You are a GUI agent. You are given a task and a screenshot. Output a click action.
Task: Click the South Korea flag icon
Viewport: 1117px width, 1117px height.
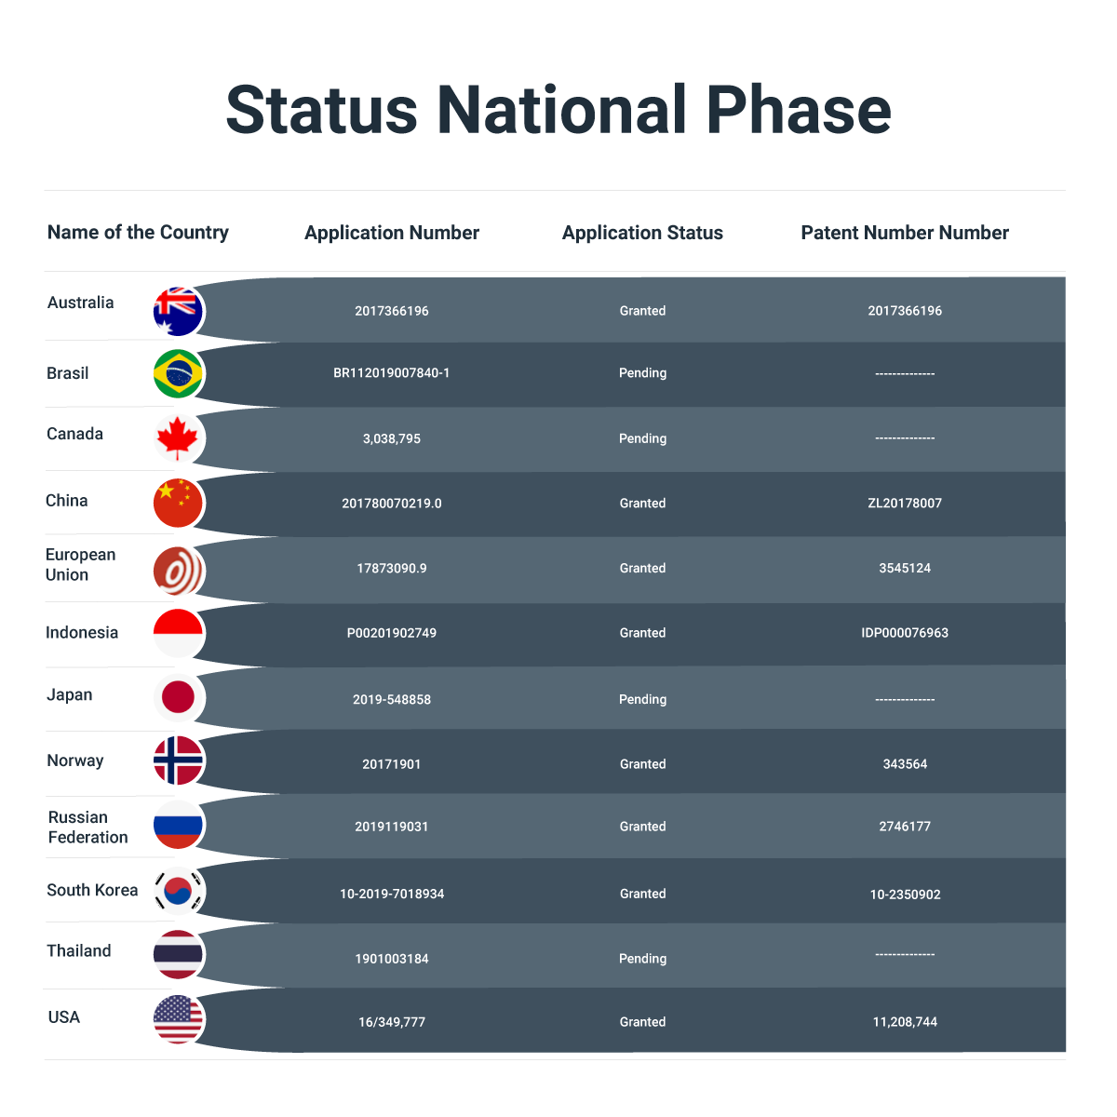[x=178, y=890]
